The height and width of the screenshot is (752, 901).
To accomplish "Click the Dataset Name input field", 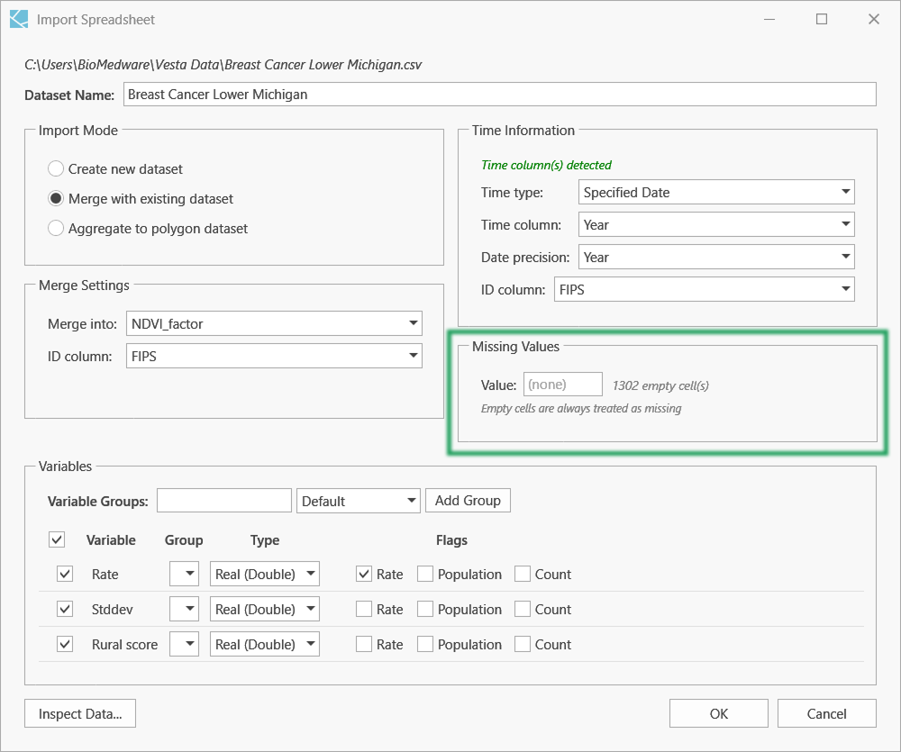I will tap(500, 95).
